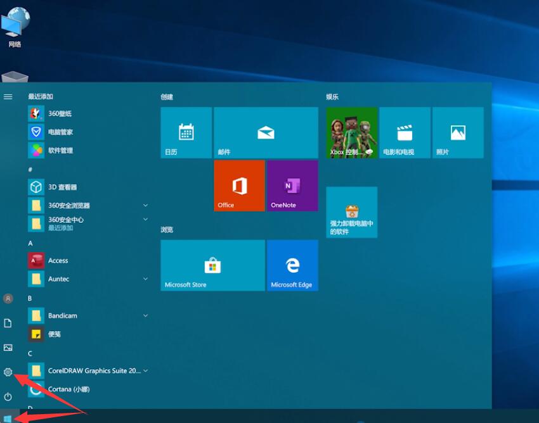Open the Documents icon in the Start rail
Screen dimensions: 539x423
[x=8, y=323]
